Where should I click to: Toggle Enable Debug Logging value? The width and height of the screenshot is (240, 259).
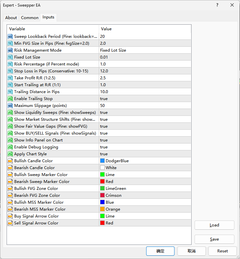pos(145,147)
